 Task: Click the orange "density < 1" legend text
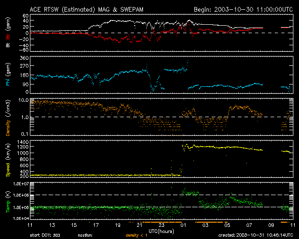(x=136, y=235)
